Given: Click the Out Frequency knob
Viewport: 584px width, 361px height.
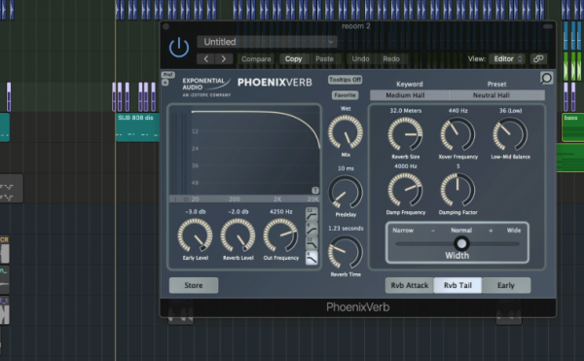Looking at the screenshot, I should [281, 235].
